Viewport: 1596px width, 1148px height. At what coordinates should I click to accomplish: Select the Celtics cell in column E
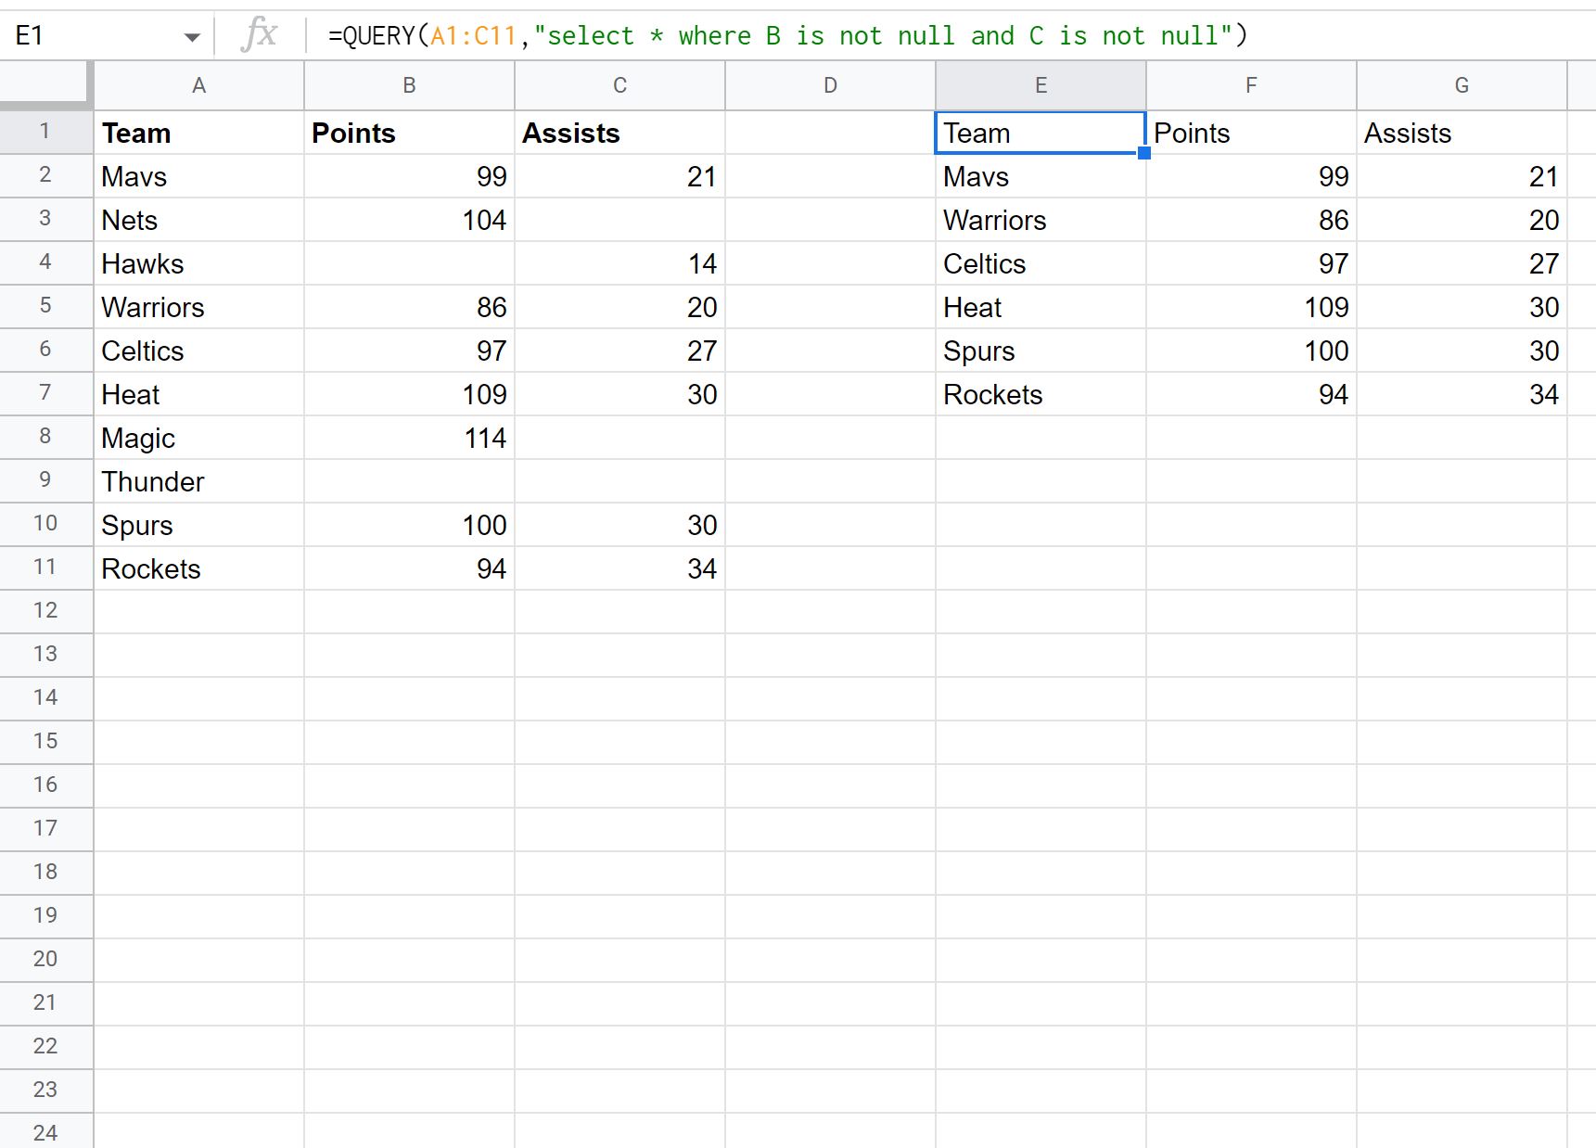click(1041, 263)
